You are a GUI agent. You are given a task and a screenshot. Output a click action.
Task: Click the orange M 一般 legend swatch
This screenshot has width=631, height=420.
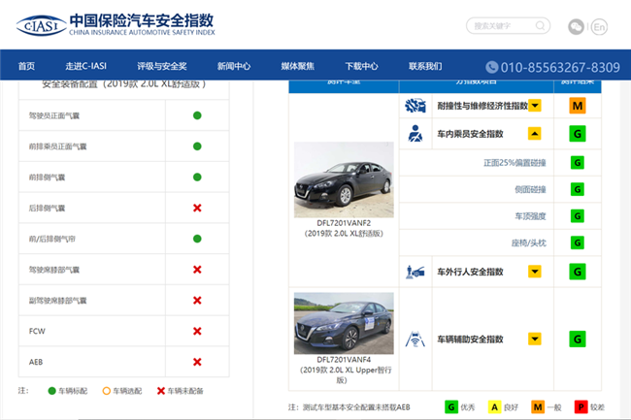click(x=538, y=407)
